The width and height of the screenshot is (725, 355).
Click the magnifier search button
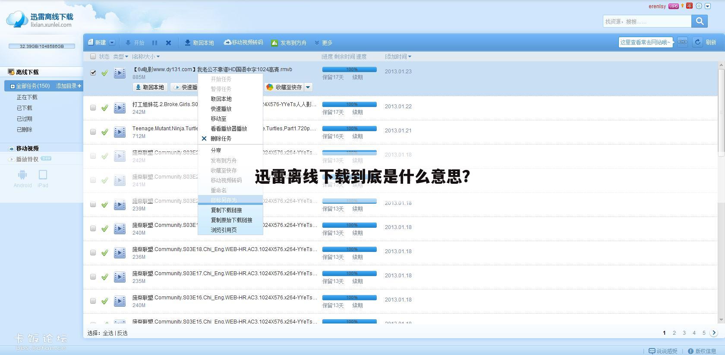700,21
